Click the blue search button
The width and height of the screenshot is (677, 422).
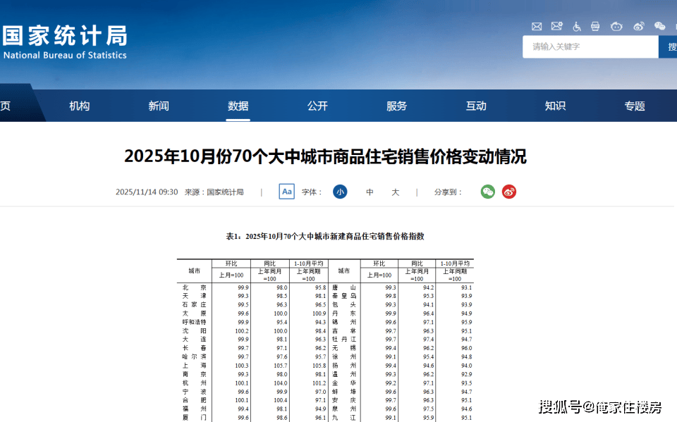(x=668, y=46)
